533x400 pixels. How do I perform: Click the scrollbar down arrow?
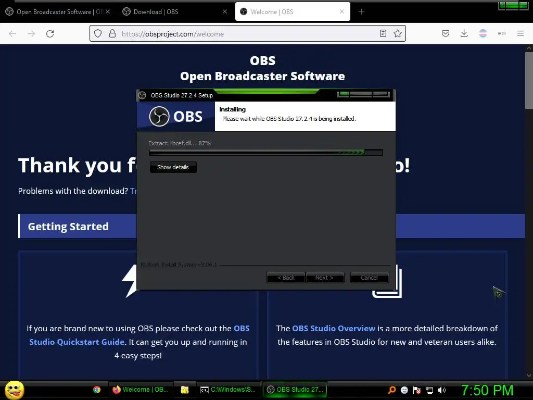point(529,376)
